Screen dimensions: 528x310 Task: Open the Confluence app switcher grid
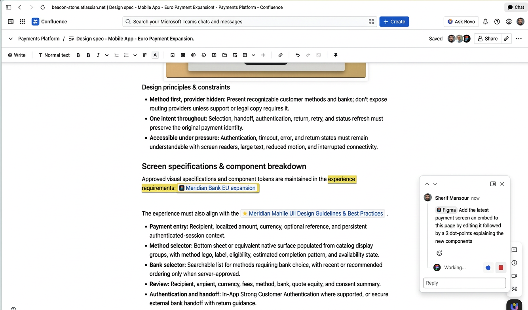coord(23,22)
